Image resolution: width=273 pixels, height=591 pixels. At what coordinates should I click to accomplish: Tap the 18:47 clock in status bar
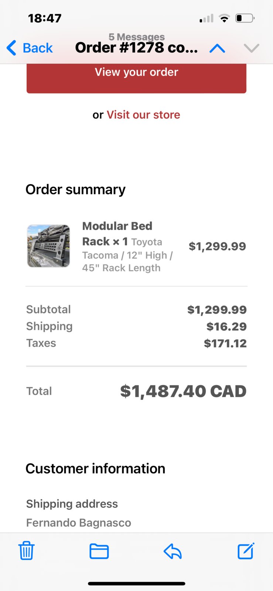coord(45,18)
